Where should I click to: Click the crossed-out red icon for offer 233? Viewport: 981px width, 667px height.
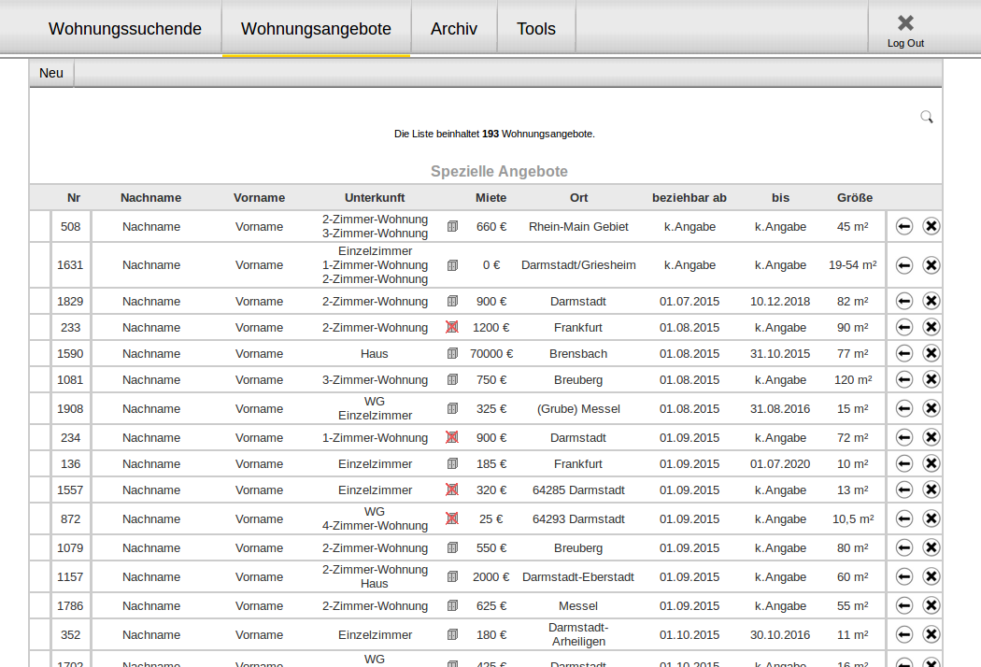(x=452, y=328)
